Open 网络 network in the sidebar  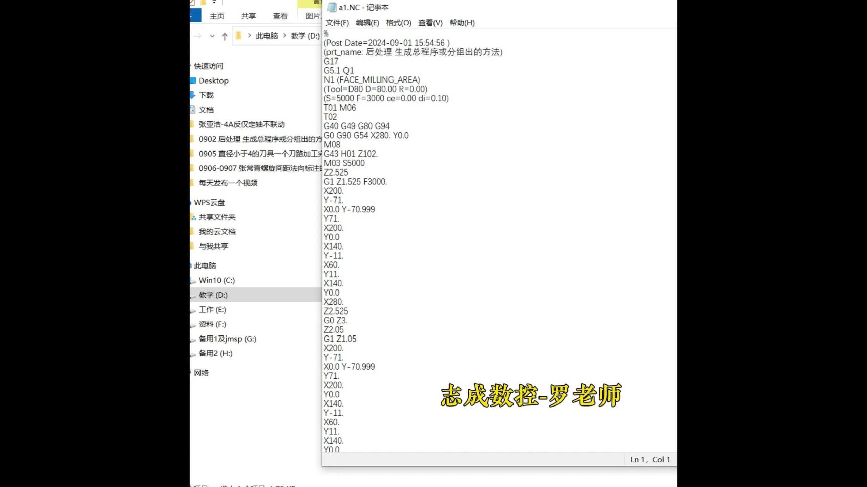[202, 373]
